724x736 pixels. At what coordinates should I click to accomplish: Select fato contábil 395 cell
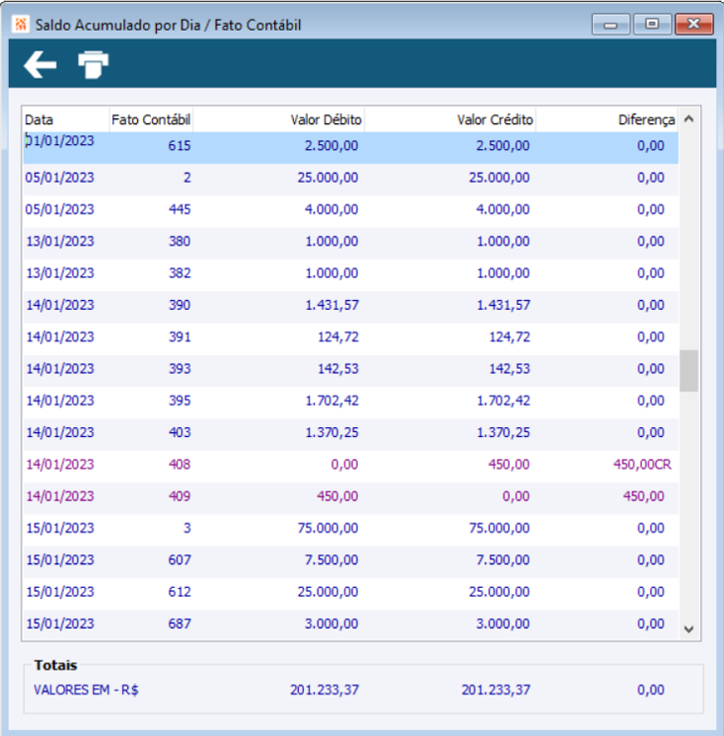(180, 401)
